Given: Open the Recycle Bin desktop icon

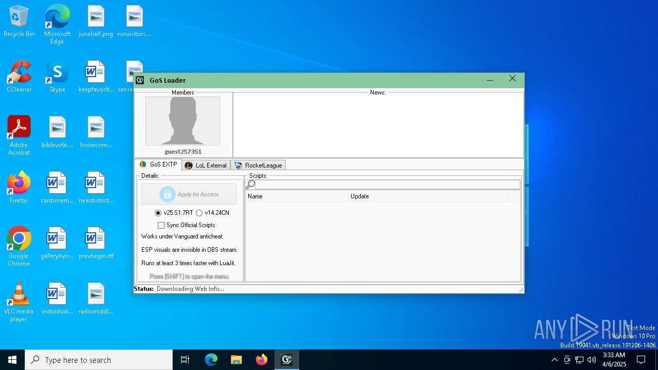Looking at the screenshot, I should 19,22.
